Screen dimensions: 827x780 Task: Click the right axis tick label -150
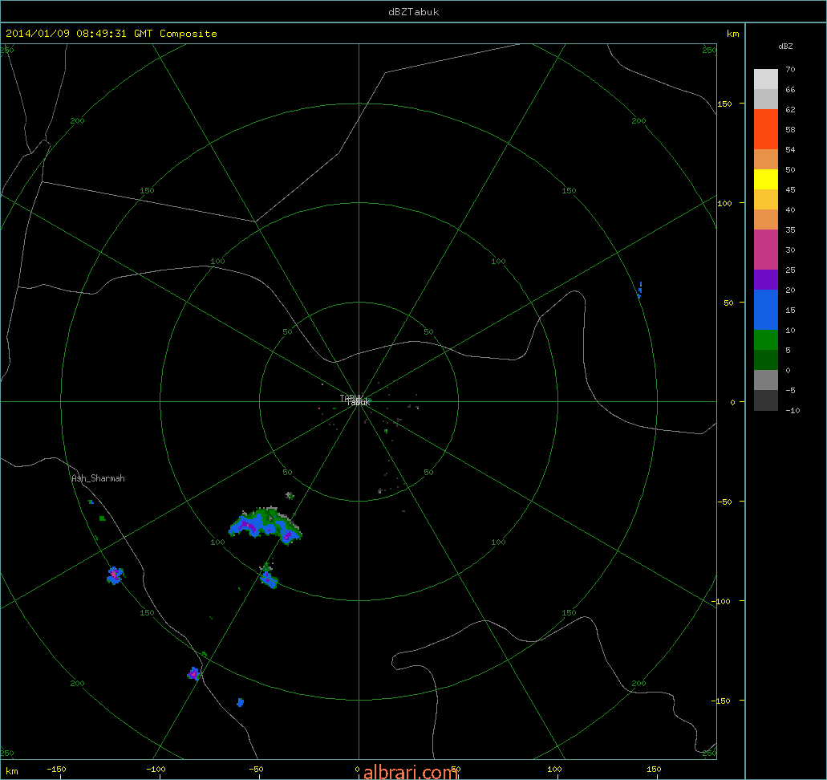point(720,701)
